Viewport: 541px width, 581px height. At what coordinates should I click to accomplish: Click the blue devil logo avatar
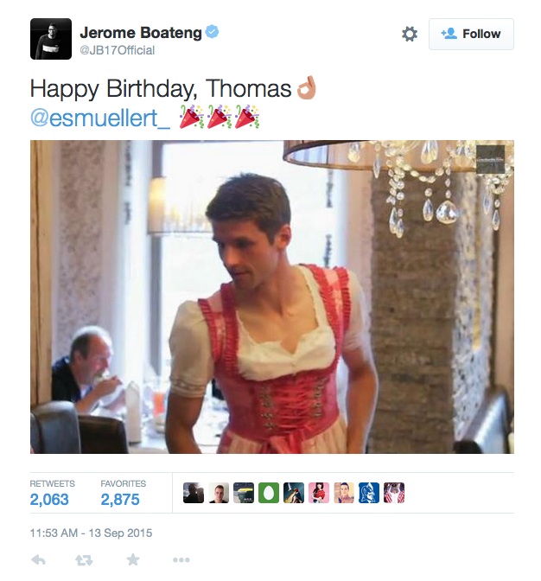369,493
